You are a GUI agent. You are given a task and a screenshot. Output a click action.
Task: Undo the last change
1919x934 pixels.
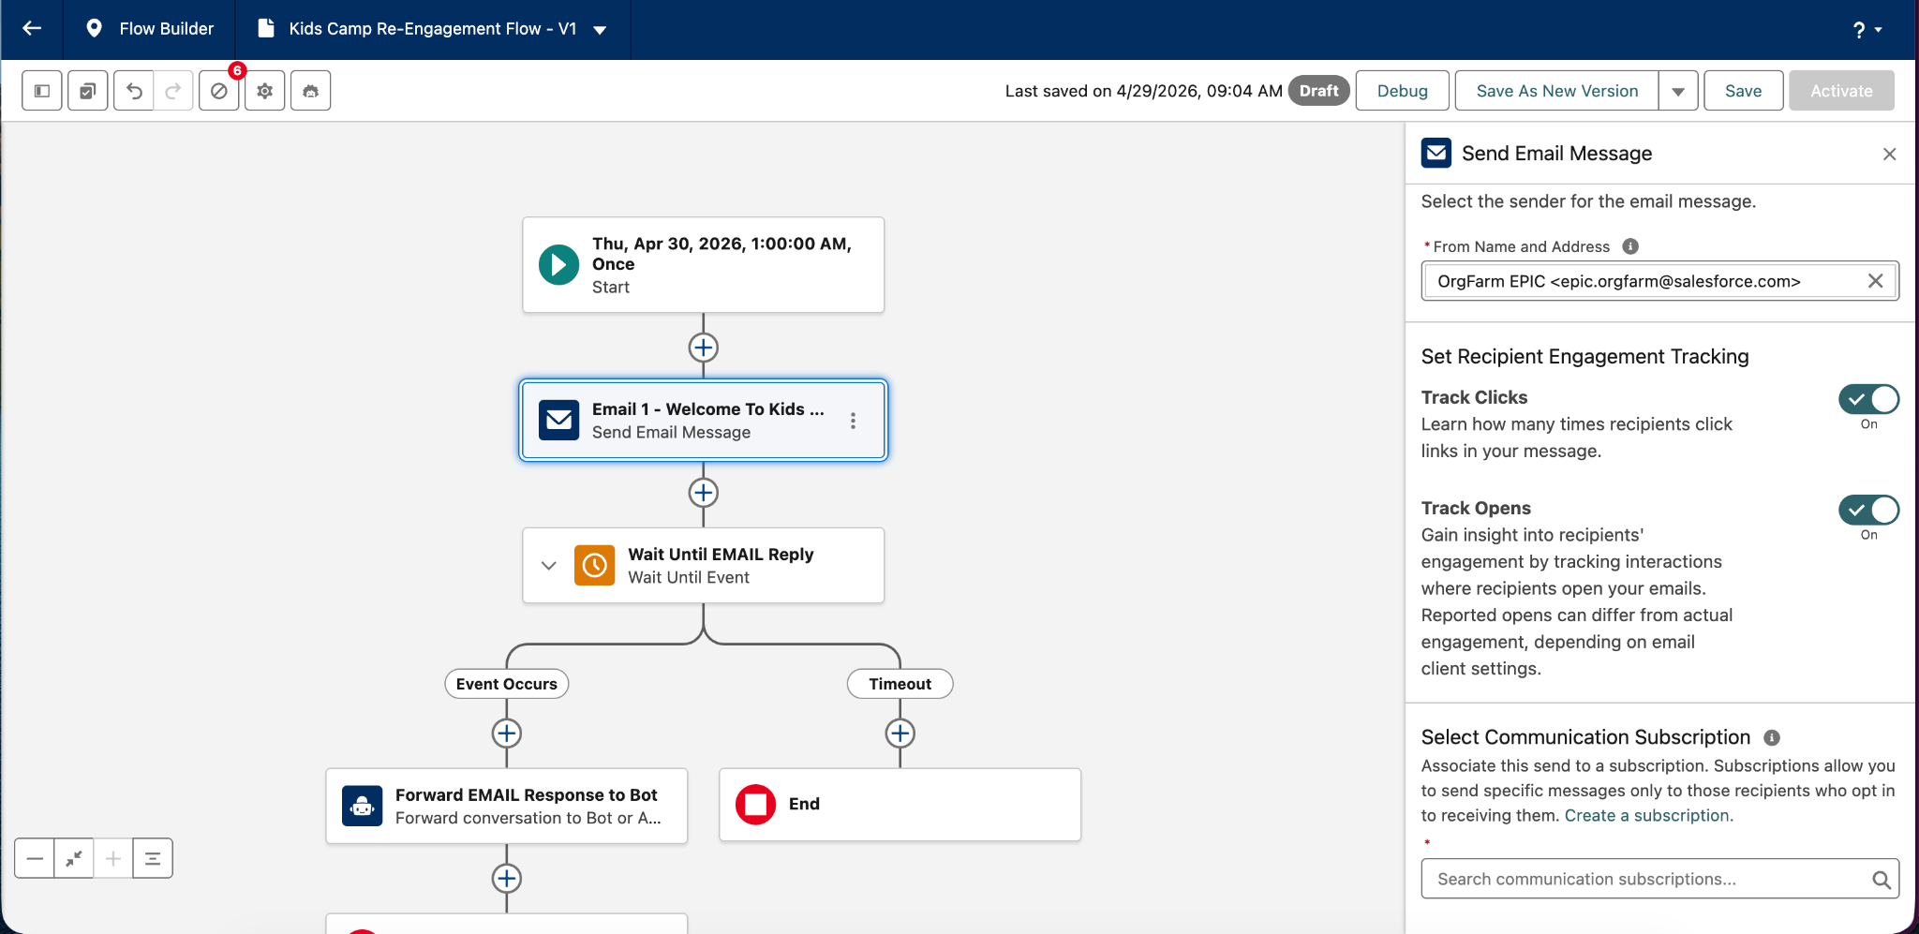coord(134,91)
